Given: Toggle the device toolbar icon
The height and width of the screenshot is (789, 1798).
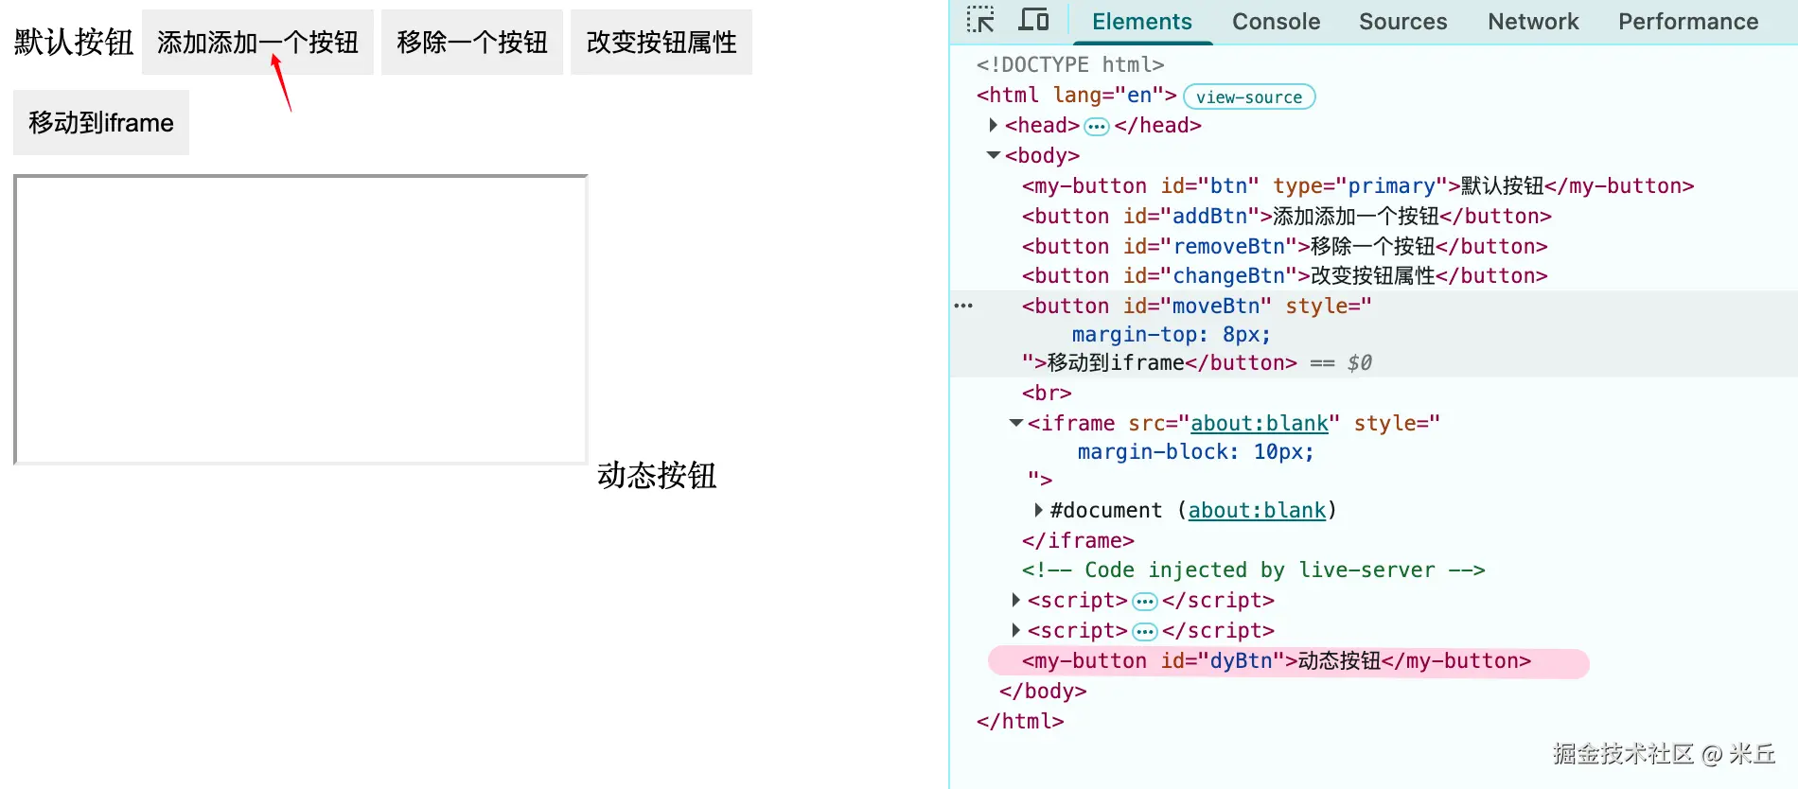Looking at the screenshot, I should [1033, 20].
